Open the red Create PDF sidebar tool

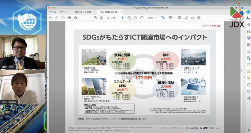[248, 31]
